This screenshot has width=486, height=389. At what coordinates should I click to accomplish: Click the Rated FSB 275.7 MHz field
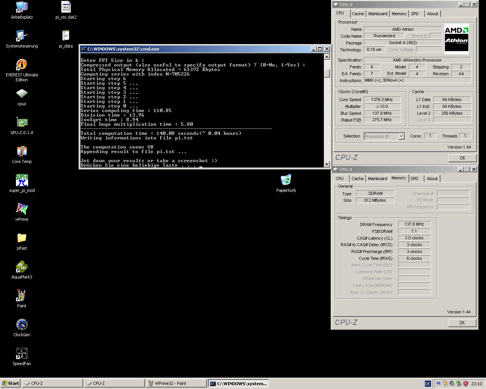(x=382, y=120)
